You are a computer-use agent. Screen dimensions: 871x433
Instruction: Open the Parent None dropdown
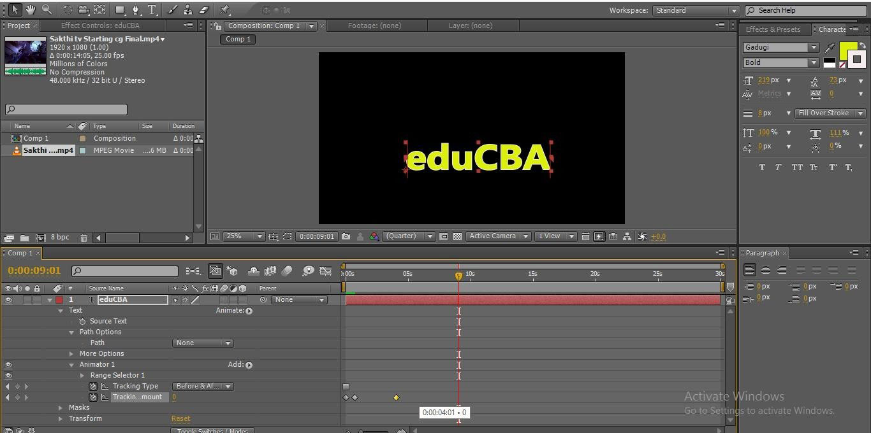299,300
